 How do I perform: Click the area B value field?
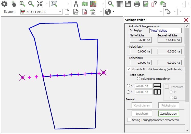point(144,92)
